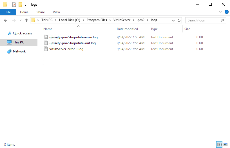The image size is (230, 148).
Task: Select -jessety-pm2-logrotate-out.log file
Action: coord(72,43)
